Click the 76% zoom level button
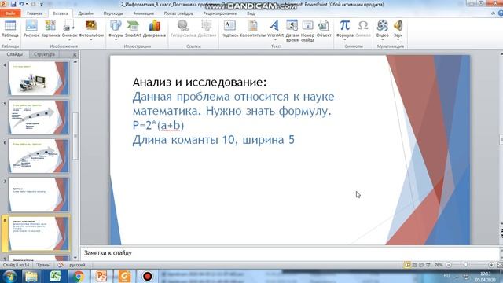503x283 pixels. pyautogui.click(x=439, y=265)
